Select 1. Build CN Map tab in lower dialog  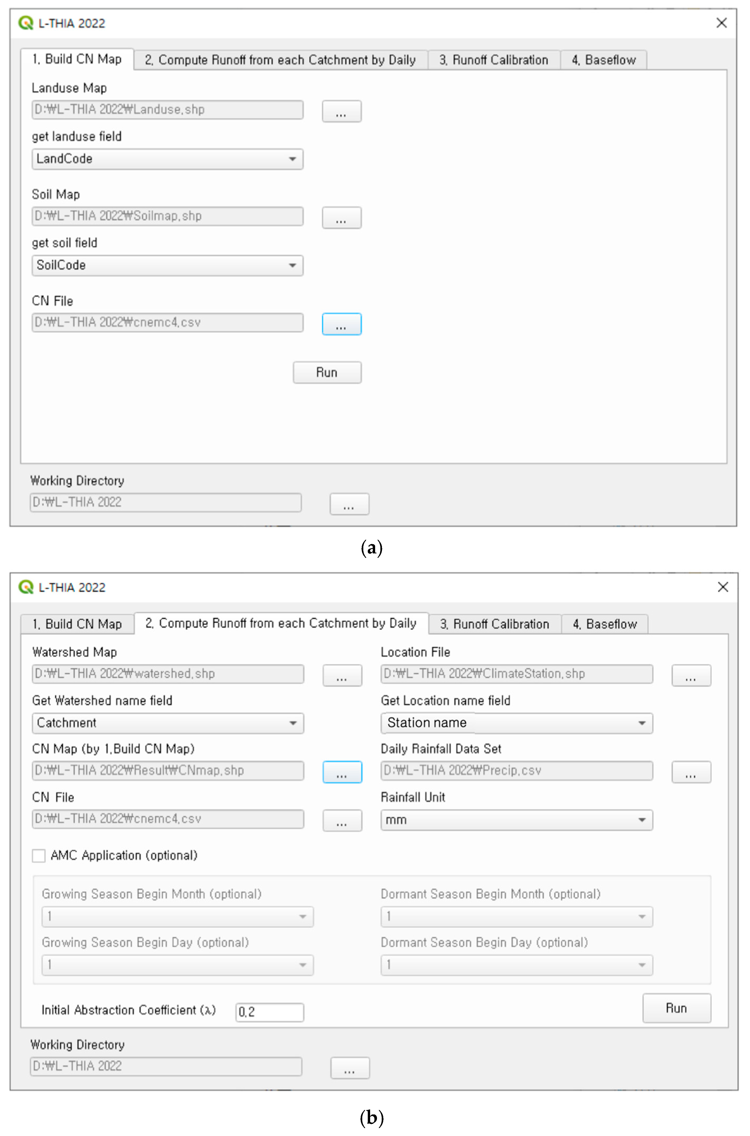(x=76, y=624)
